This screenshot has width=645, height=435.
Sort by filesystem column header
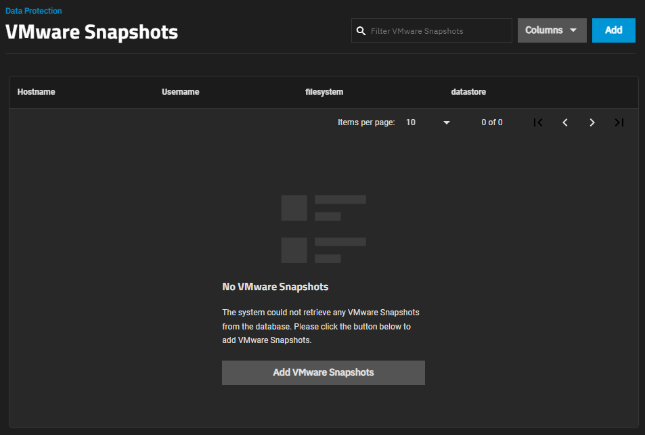pyautogui.click(x=324, y=92)
